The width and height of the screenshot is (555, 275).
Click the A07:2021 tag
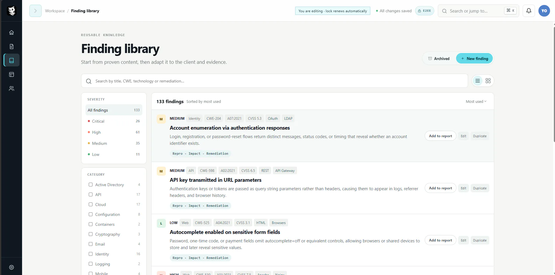(234, 119)
